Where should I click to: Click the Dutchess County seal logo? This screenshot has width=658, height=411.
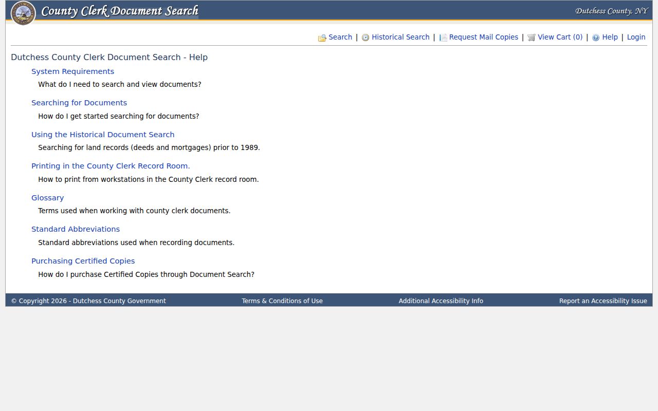click(x=23, y=13)
